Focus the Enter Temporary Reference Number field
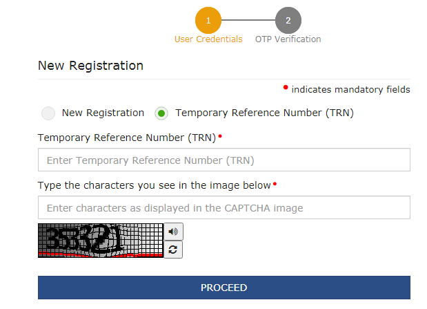427x309 pixels. [x=224, y=160]
